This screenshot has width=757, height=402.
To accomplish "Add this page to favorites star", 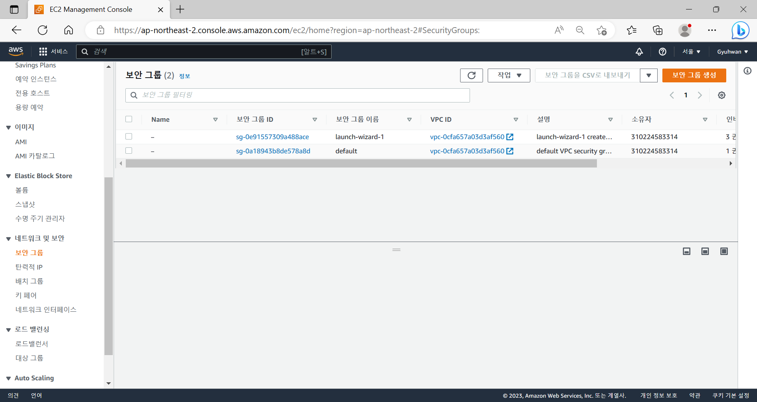I will tap(602, 30).
